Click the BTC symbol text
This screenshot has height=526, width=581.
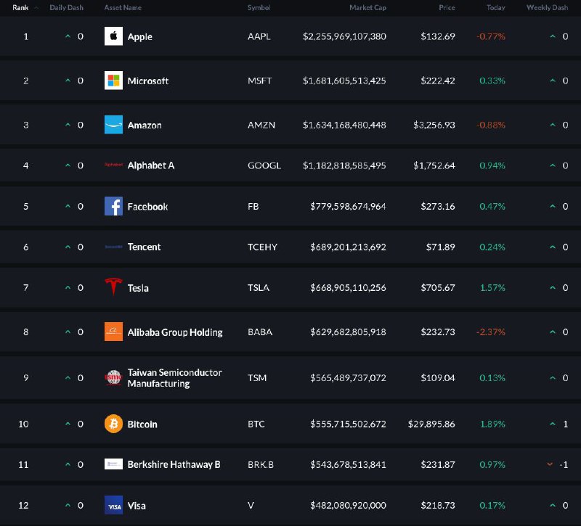coord(256,424)
